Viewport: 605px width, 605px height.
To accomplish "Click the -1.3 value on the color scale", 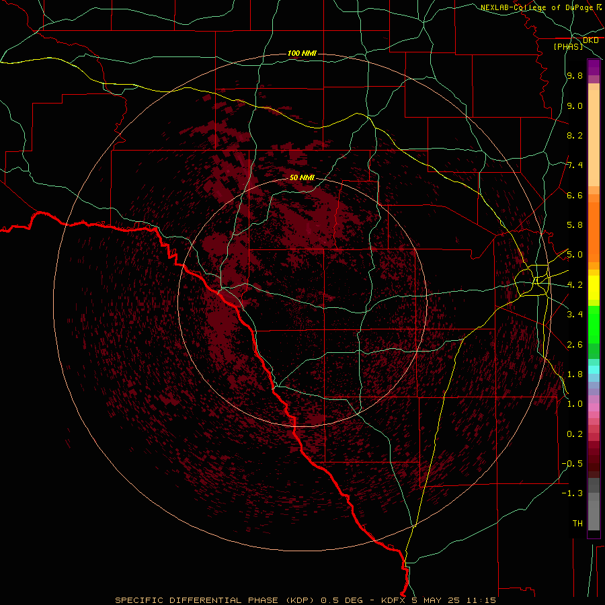I will 572,493.
